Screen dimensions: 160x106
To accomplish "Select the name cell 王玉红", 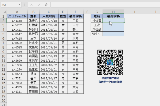I will (33, 65).
